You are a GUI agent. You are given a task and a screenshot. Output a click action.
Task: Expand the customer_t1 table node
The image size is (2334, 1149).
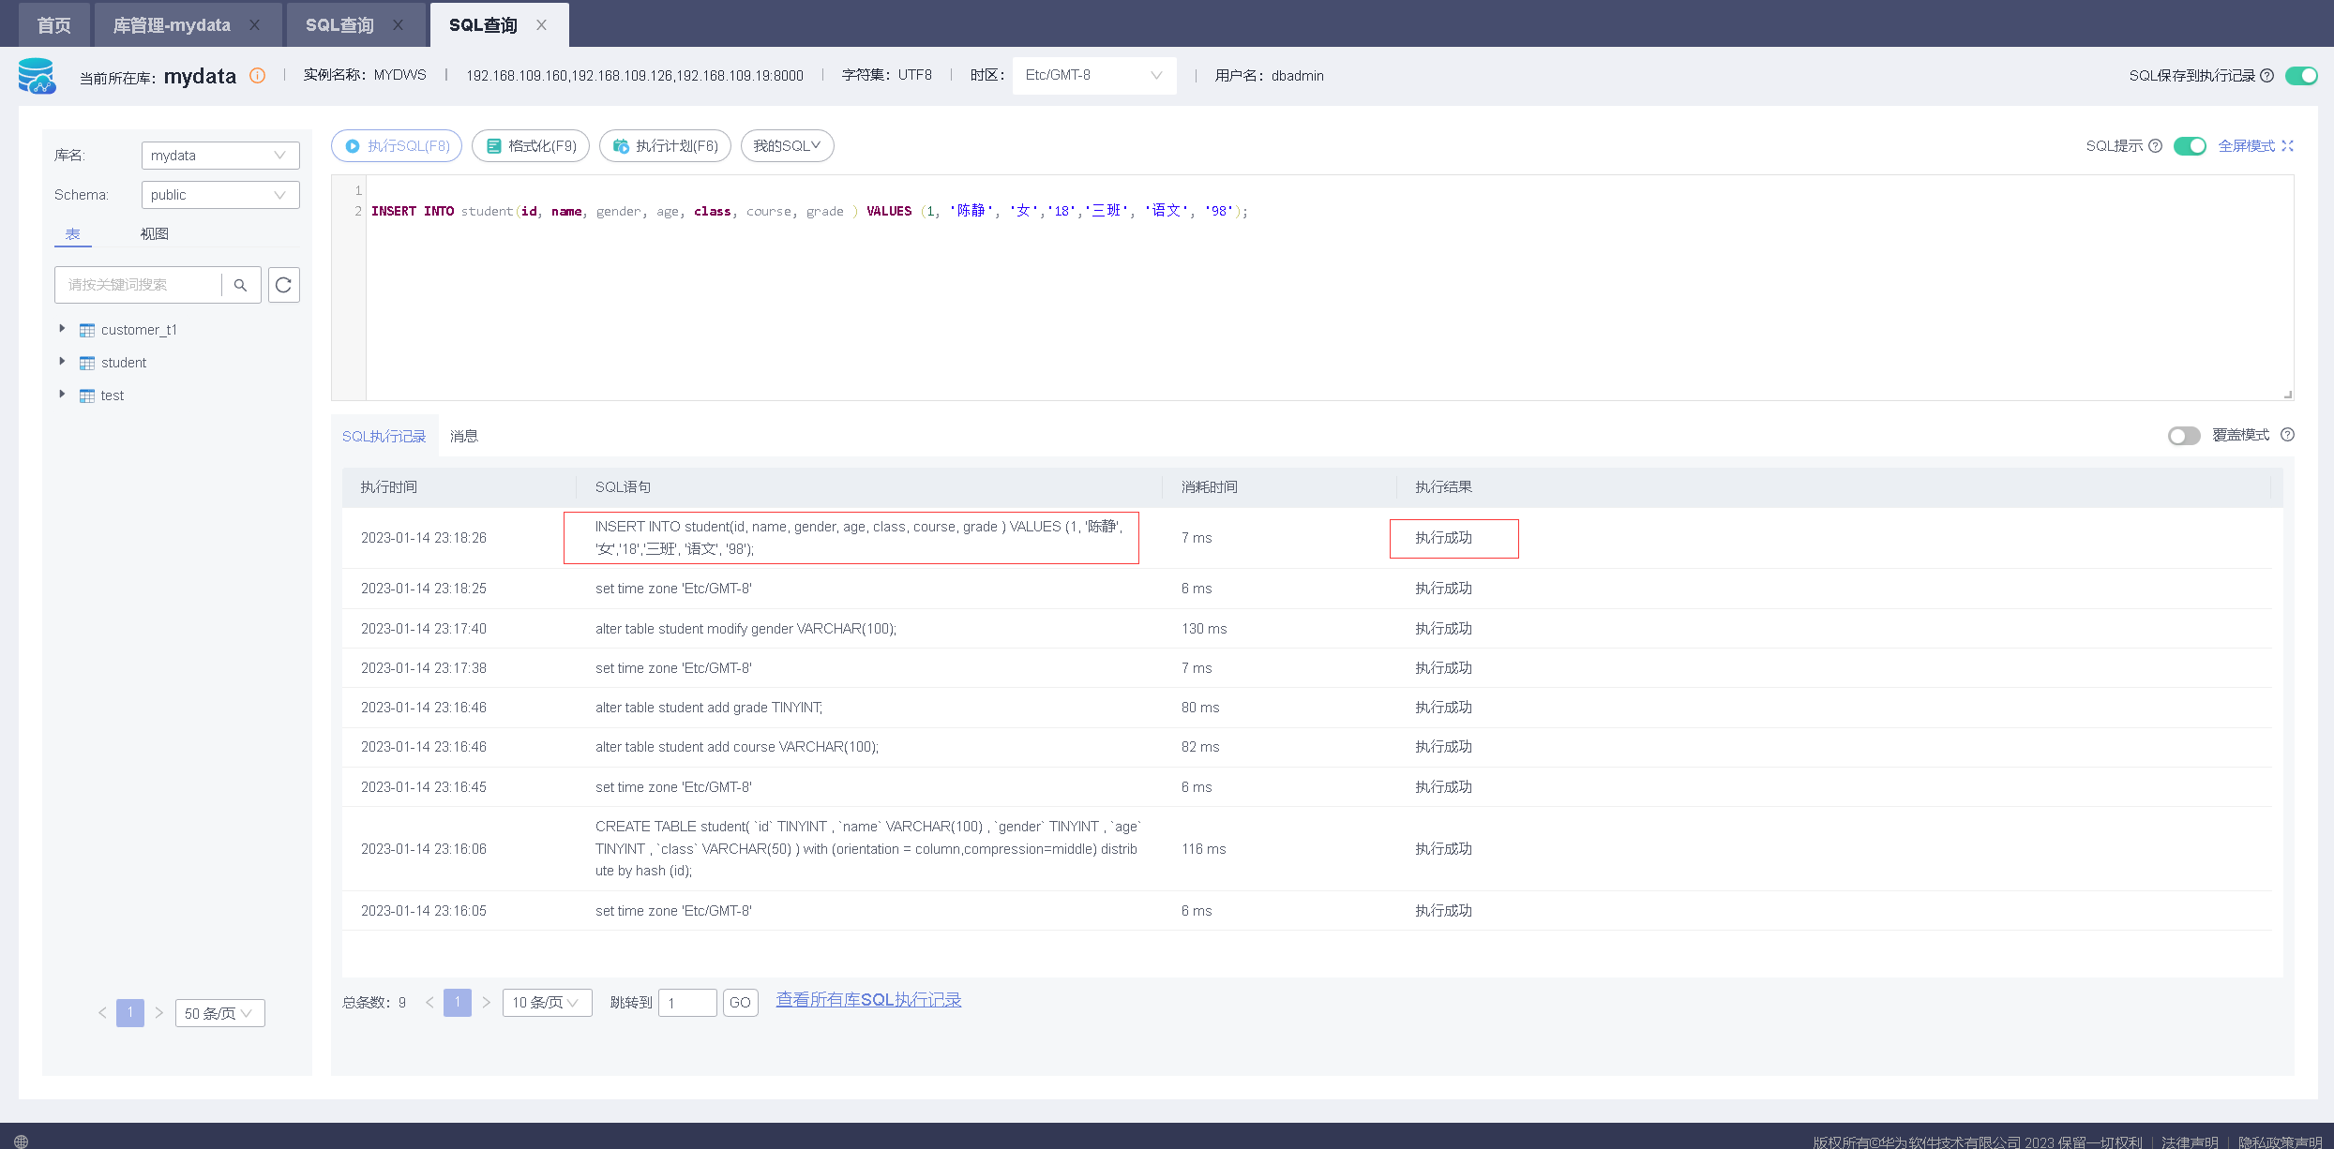click(x=62, y=329)
